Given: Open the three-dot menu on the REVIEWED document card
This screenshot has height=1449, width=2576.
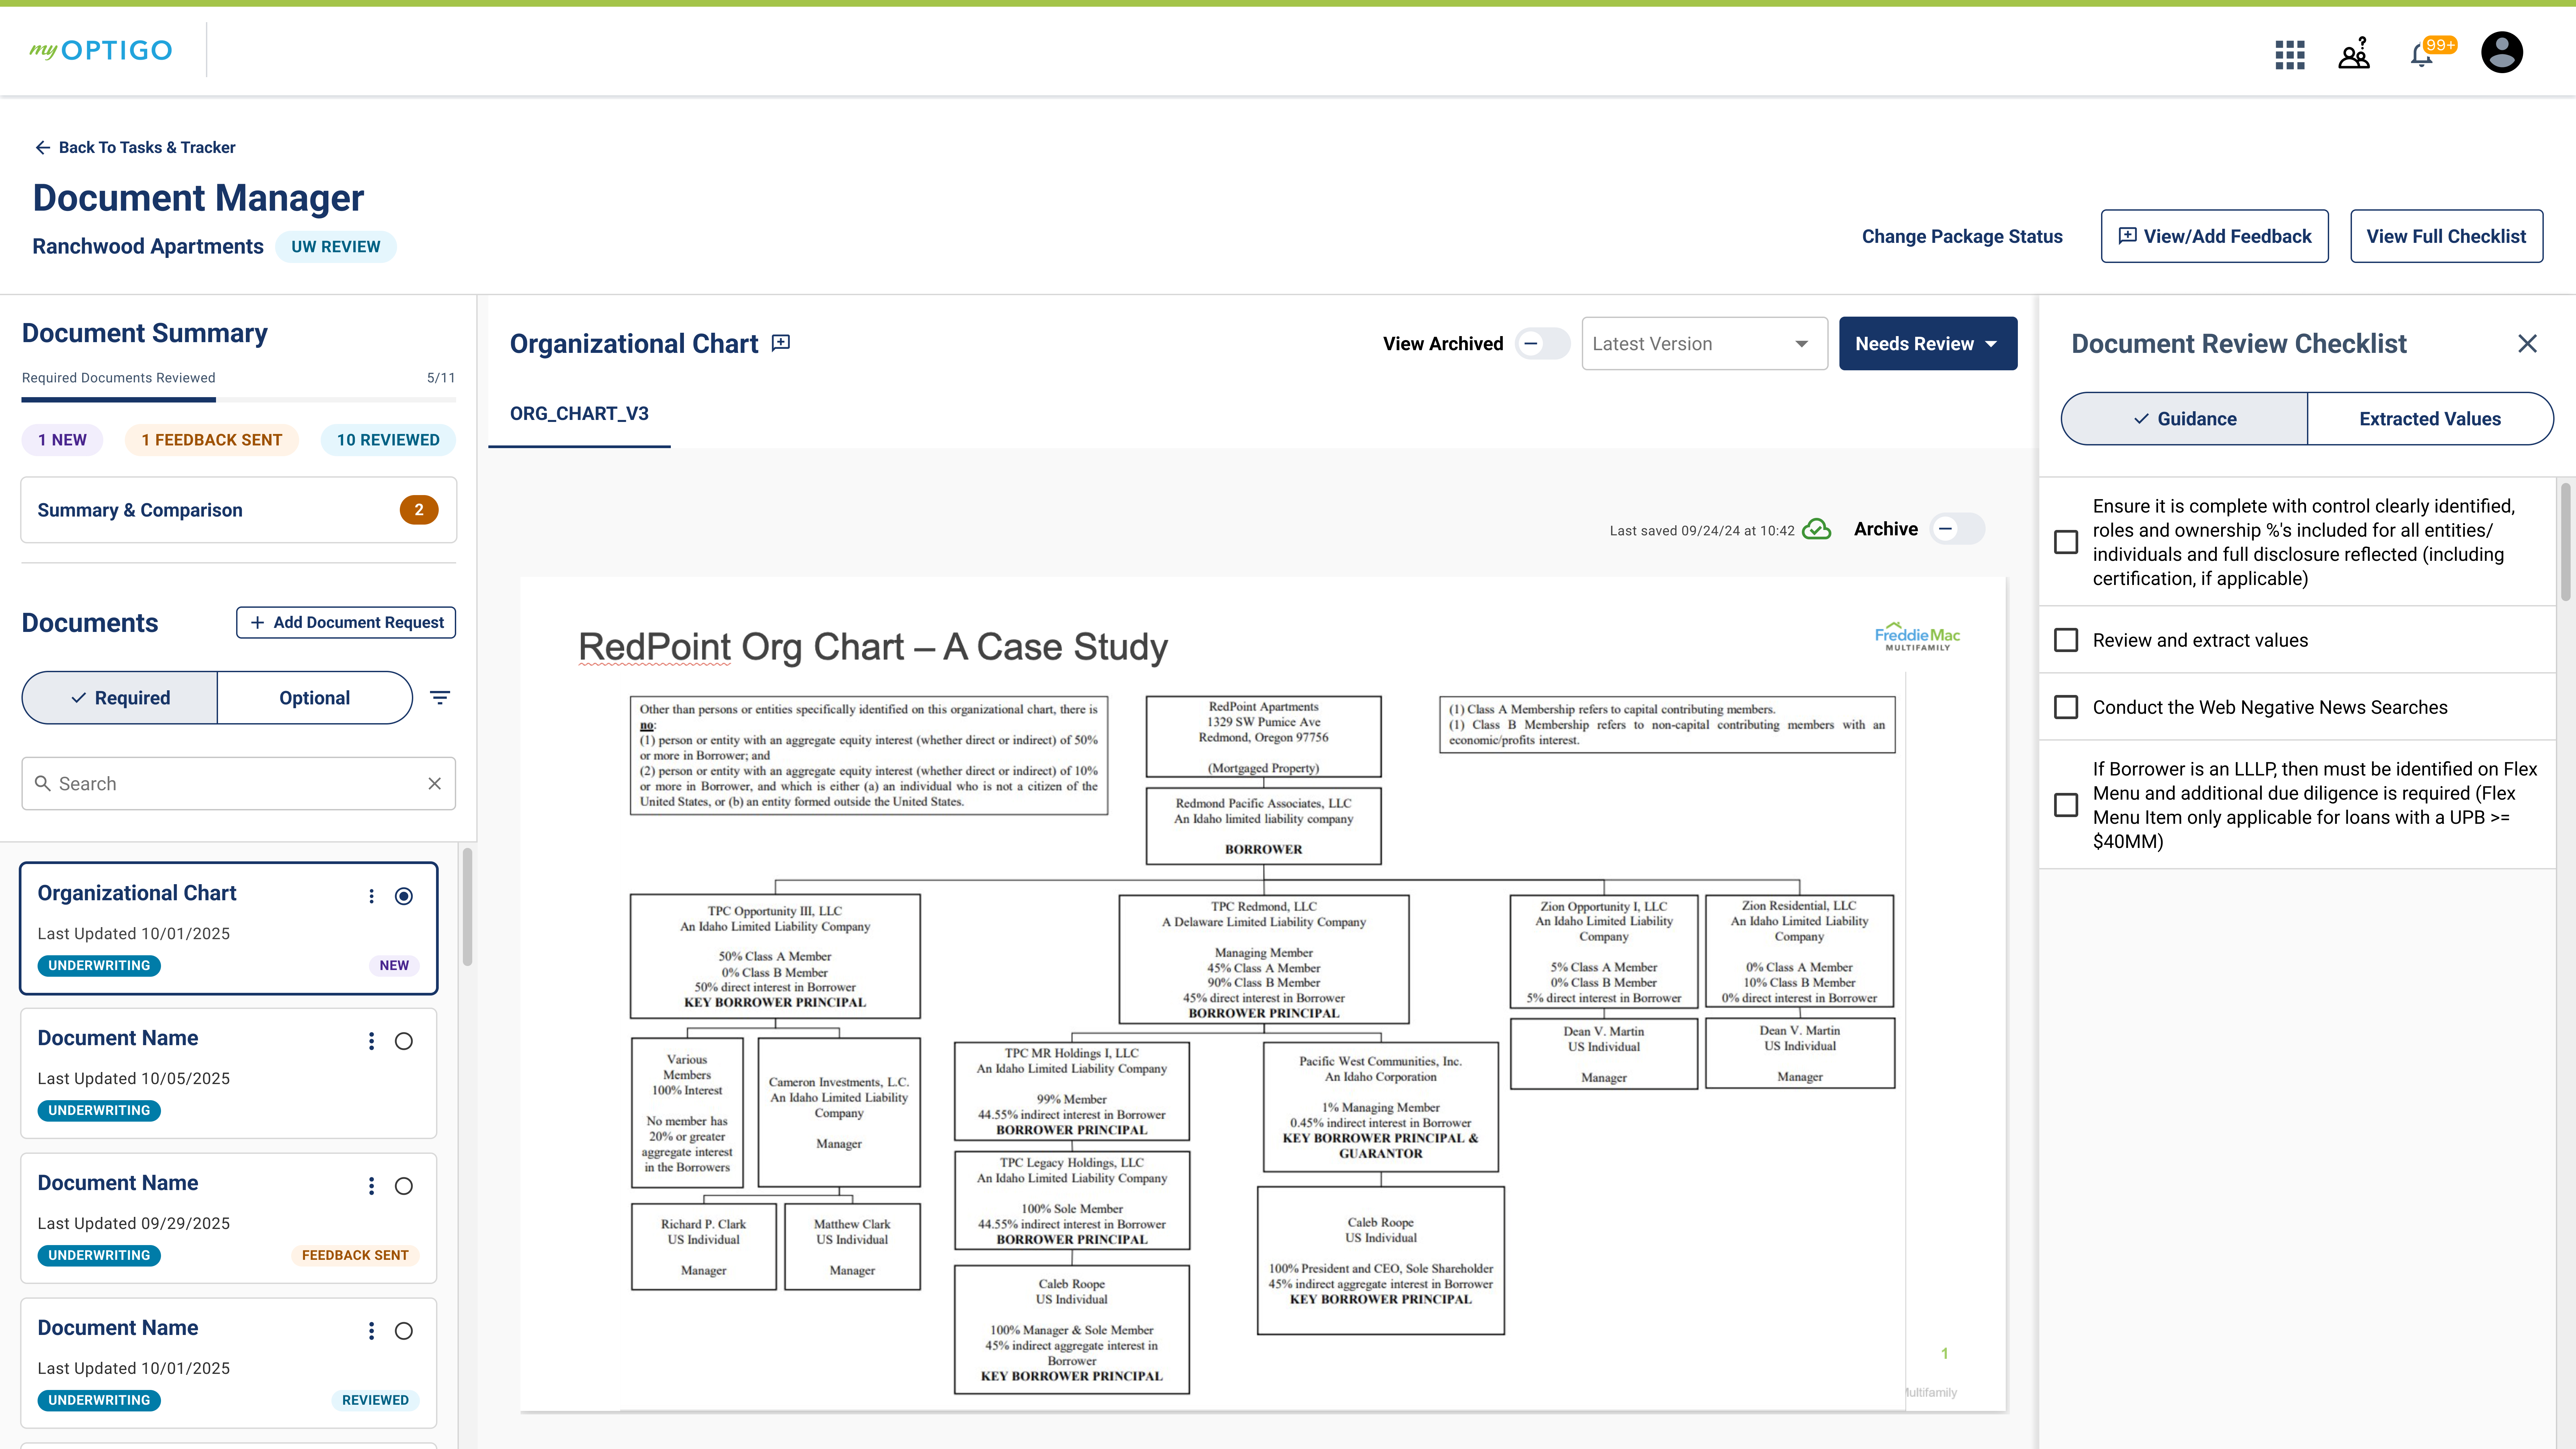Looking at the screenshot, I should [x=371, y=1331].
